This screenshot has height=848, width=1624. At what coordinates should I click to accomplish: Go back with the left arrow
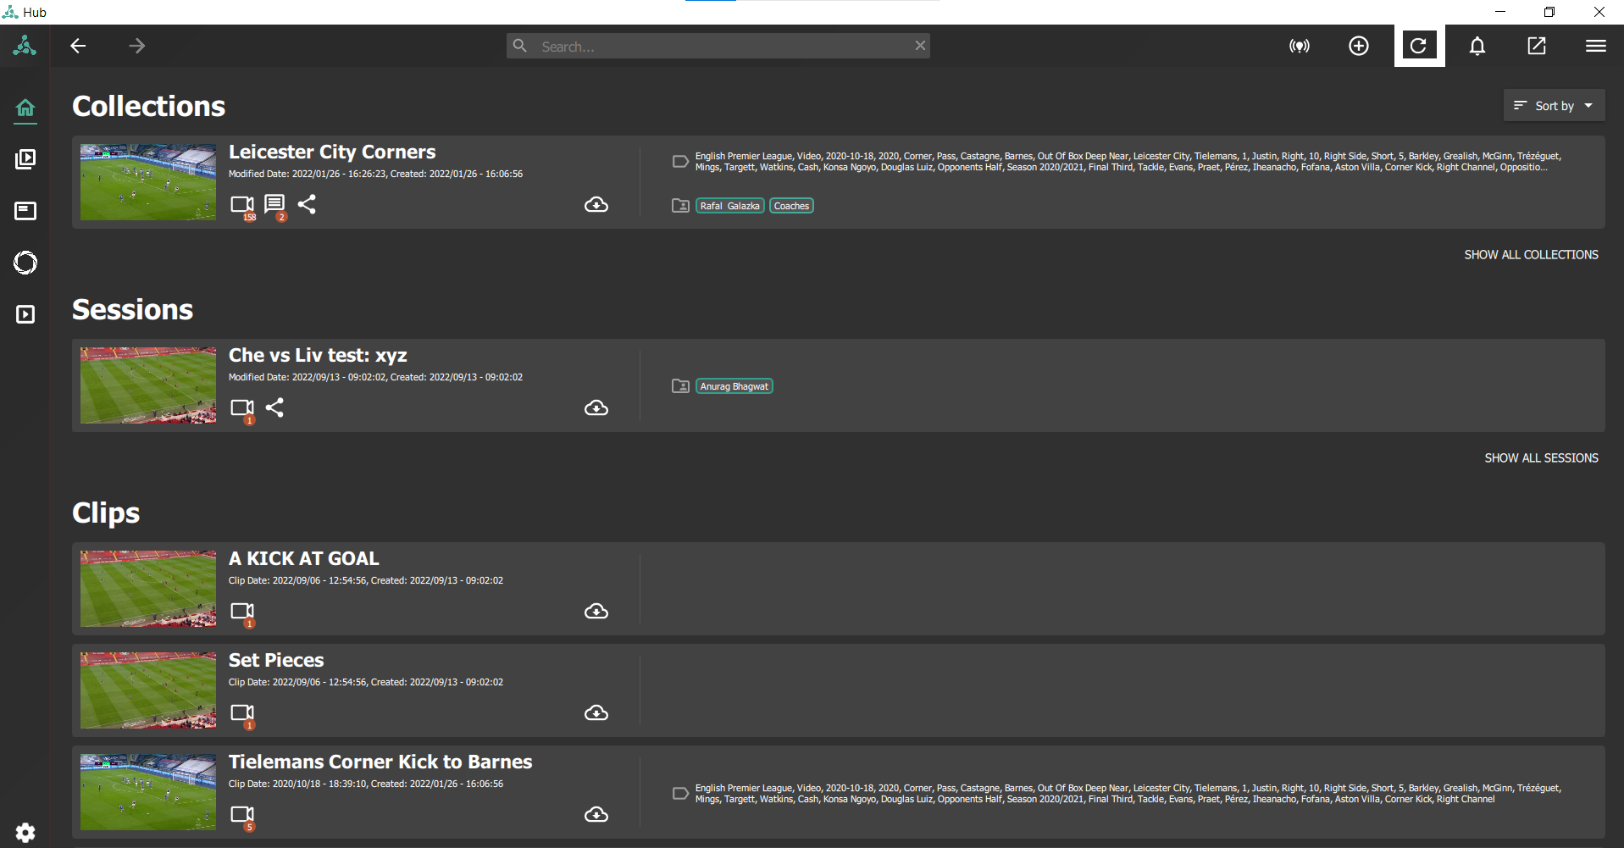[78, 46]
